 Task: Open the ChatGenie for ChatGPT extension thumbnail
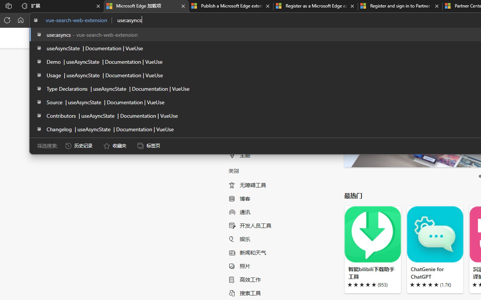click(x=435, y=234)
